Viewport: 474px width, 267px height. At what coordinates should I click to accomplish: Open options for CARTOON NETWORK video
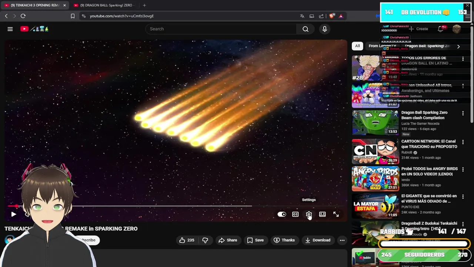463,142
